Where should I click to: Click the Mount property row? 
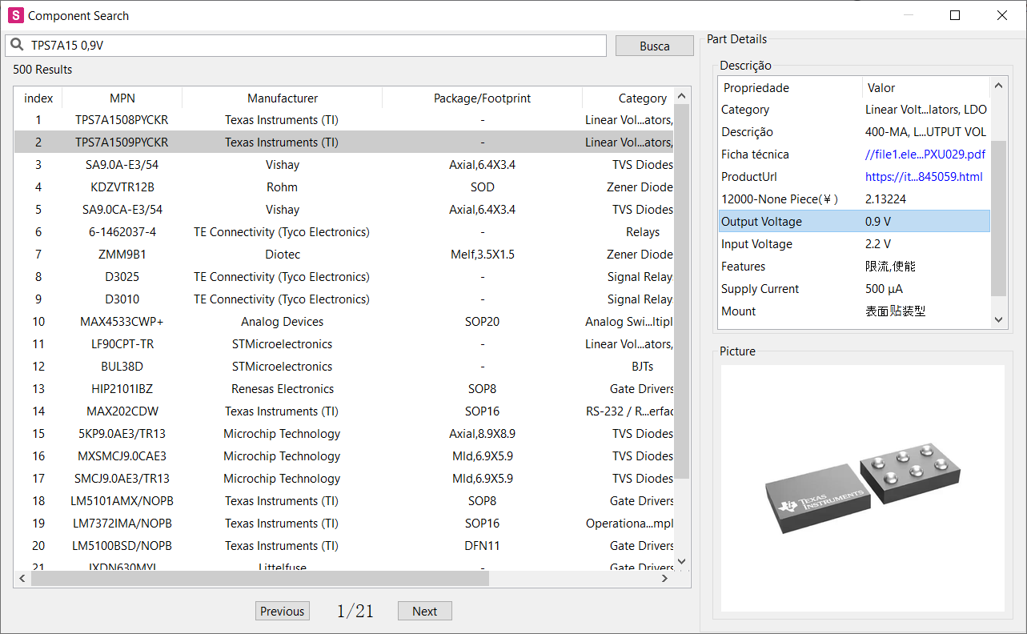(x=854, y=311)
